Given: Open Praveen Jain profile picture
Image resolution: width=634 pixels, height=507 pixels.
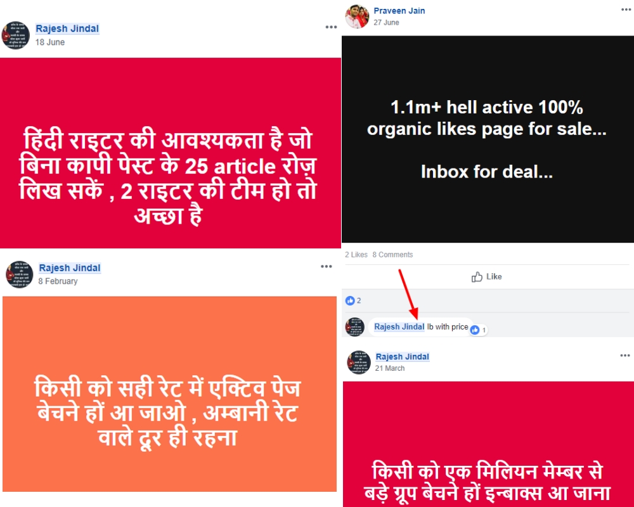Looking at the screenshot, I should coord(357,16).
